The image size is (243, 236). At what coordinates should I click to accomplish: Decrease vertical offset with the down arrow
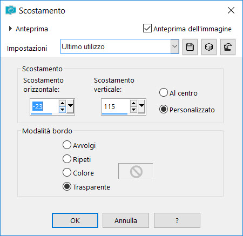[133, 110]
